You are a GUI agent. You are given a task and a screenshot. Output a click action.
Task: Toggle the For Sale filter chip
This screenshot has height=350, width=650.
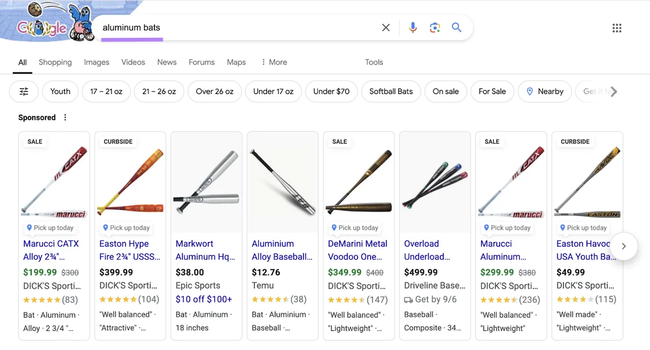click(x=492, y=91)
